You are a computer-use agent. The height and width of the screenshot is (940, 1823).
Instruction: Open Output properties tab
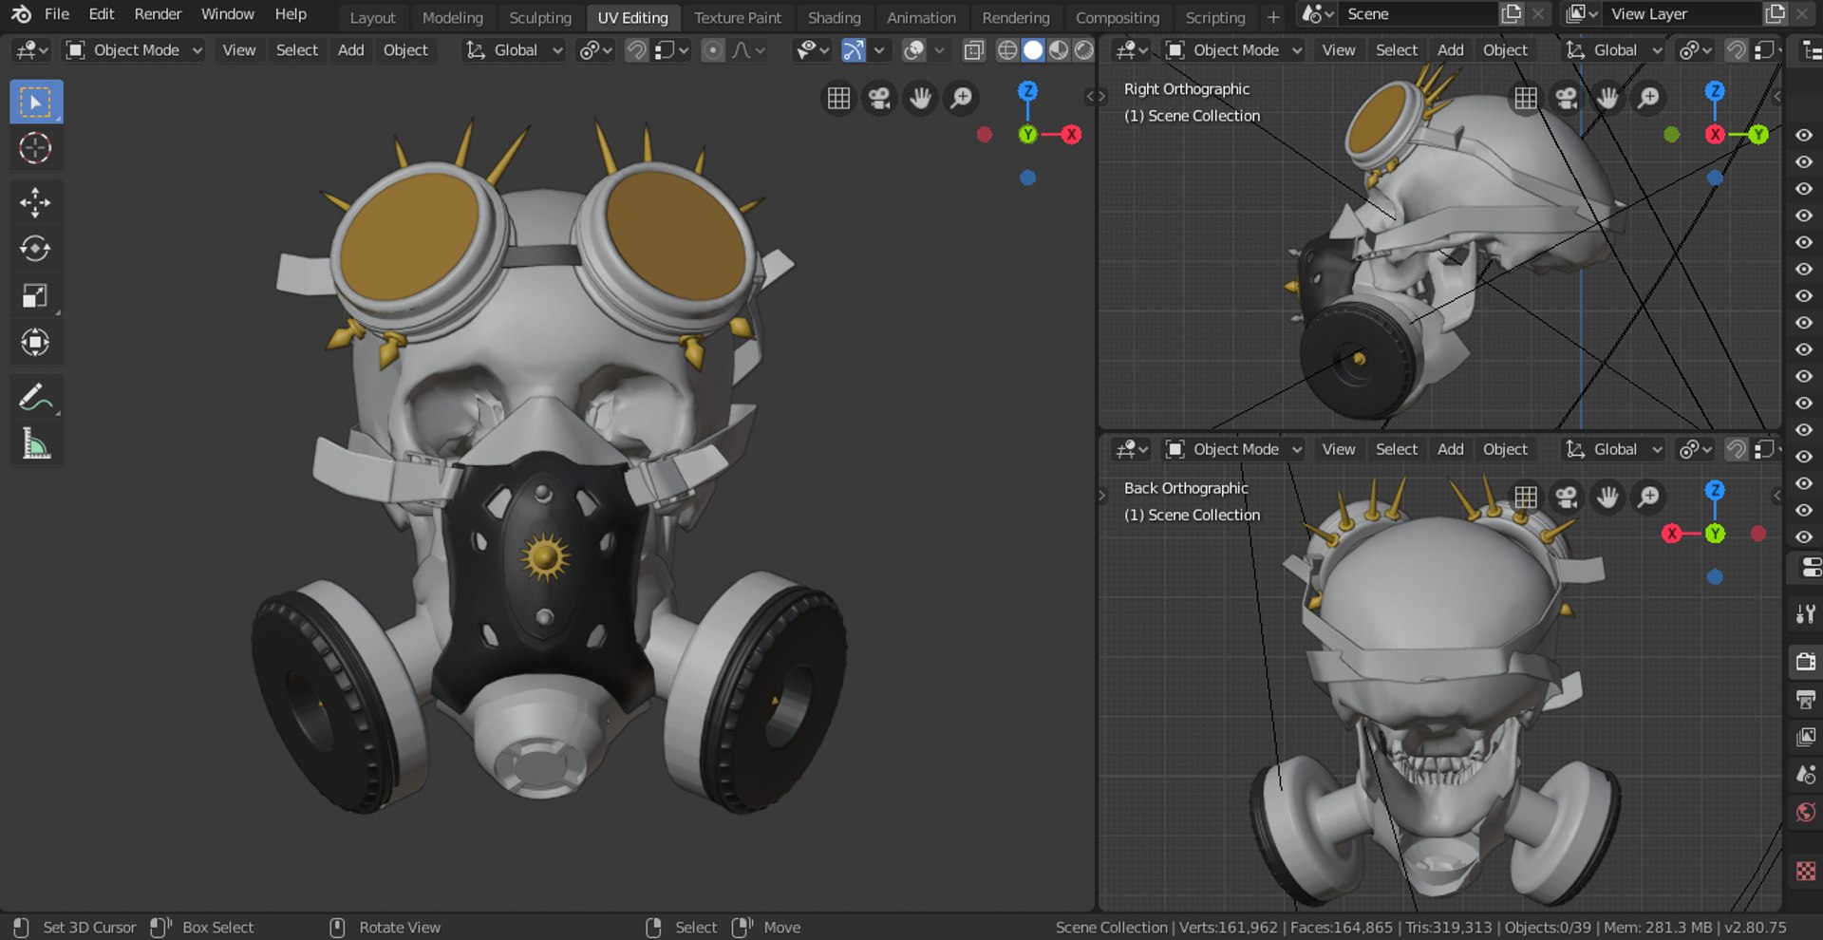[1806, 700]
